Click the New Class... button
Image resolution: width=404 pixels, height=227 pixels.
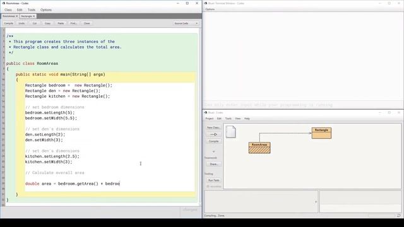click(213, 127)
